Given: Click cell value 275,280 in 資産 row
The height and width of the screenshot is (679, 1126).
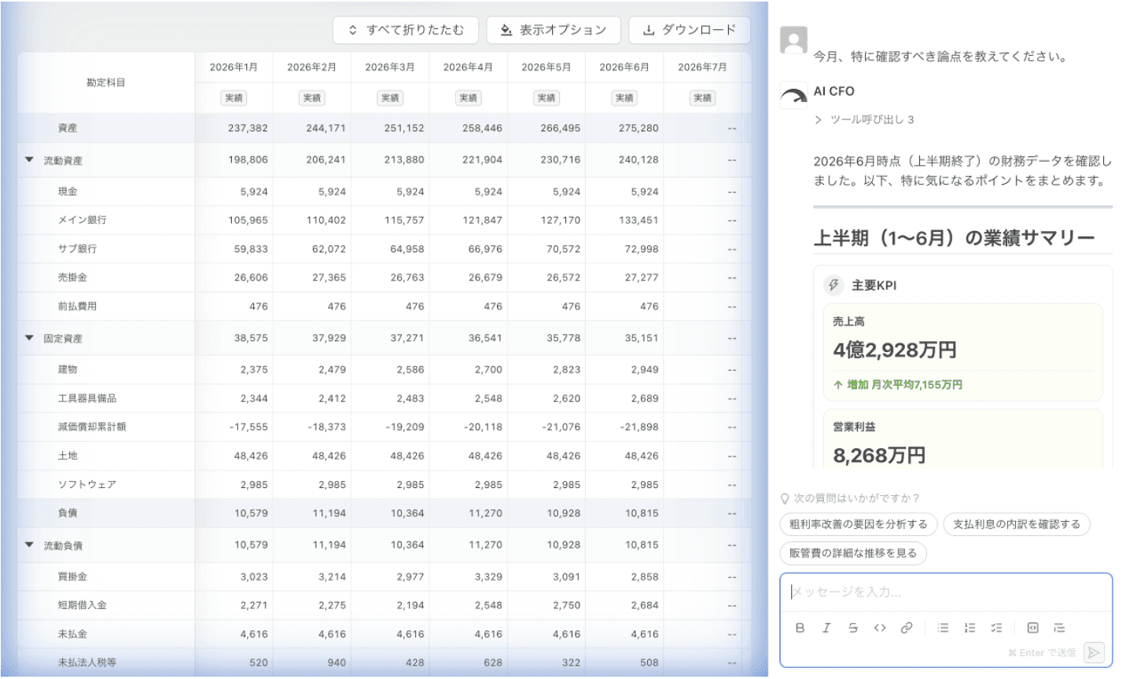Looking at the screenshot, I should coord(638,128).
